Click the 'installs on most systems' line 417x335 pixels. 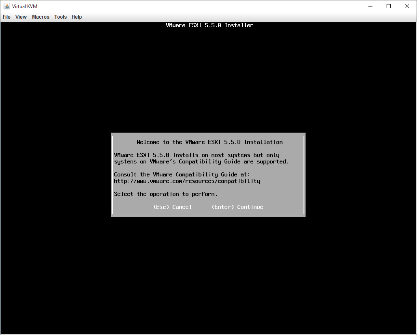pos(197,155)
